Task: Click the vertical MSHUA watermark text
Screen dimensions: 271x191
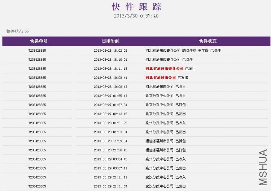Action: coord(263,167)
